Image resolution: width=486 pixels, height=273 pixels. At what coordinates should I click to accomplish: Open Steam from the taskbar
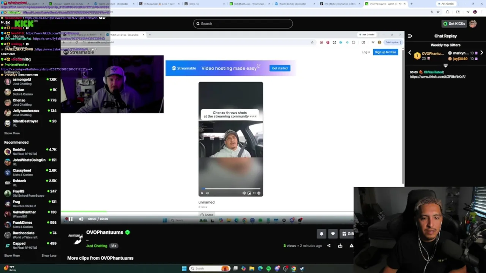(302, 268)
